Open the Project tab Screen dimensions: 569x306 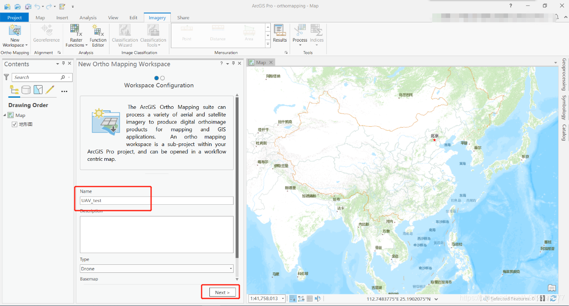14,17
